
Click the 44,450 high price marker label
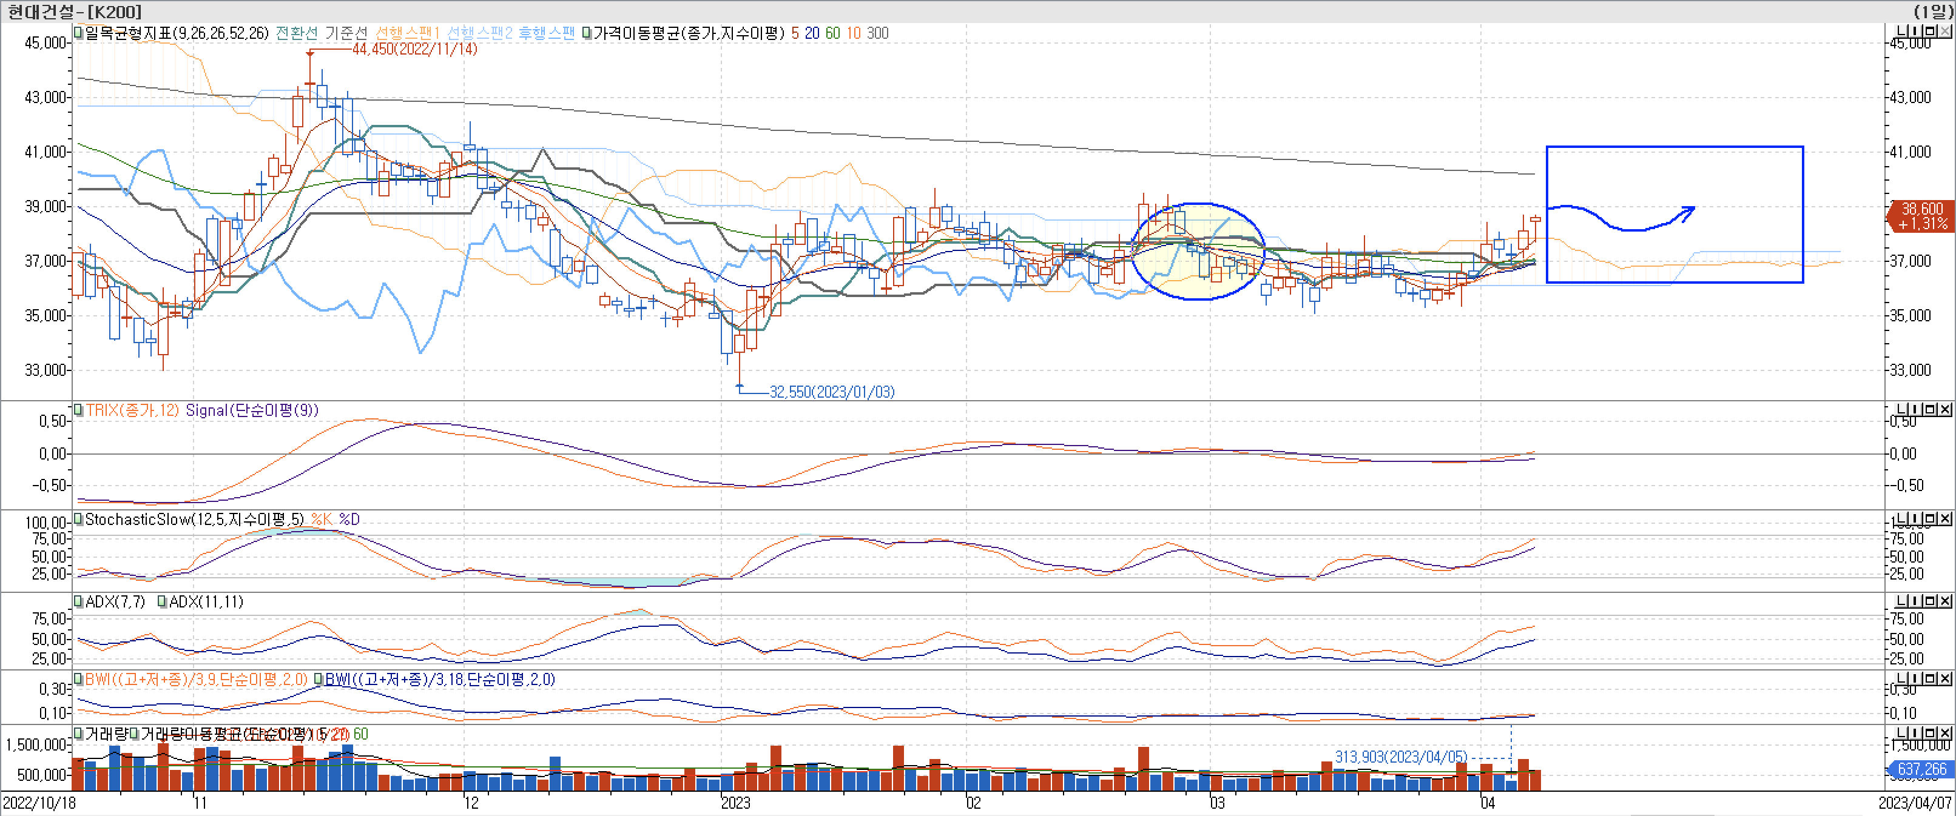point(414,49)
